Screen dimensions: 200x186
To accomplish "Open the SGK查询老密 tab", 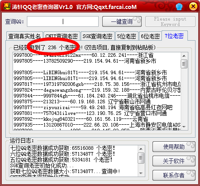I will click(97, 36).
